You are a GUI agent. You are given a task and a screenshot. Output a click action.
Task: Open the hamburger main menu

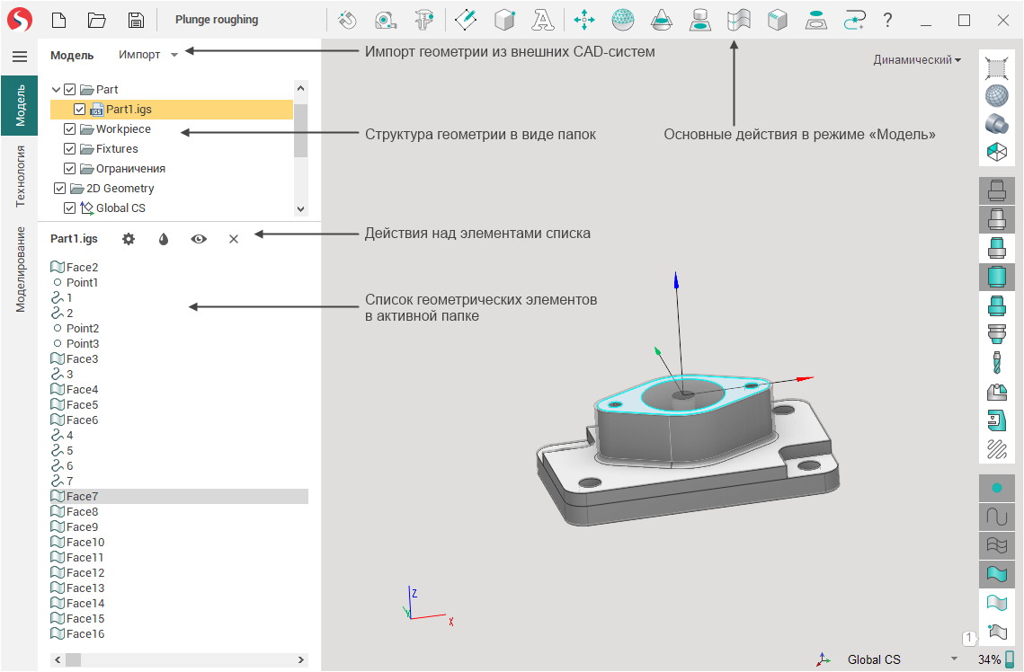coord(19,57)
